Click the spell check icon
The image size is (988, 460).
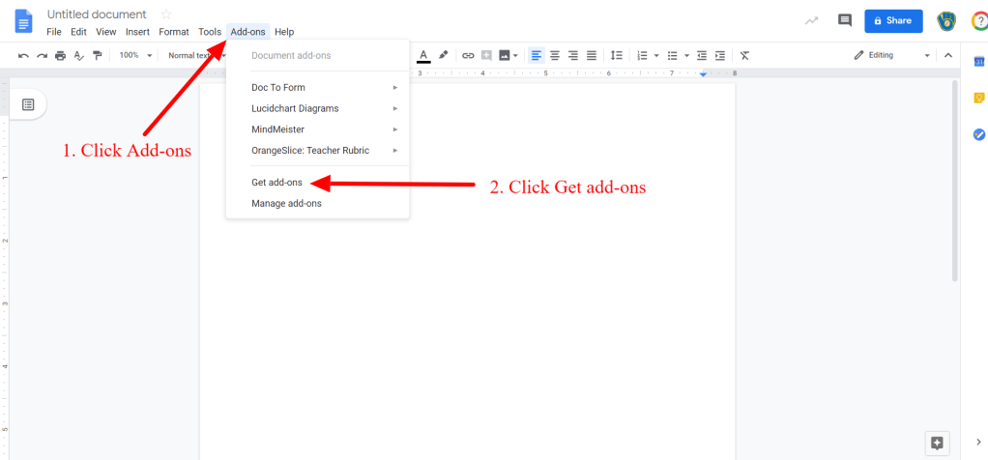tap(78, 56)
